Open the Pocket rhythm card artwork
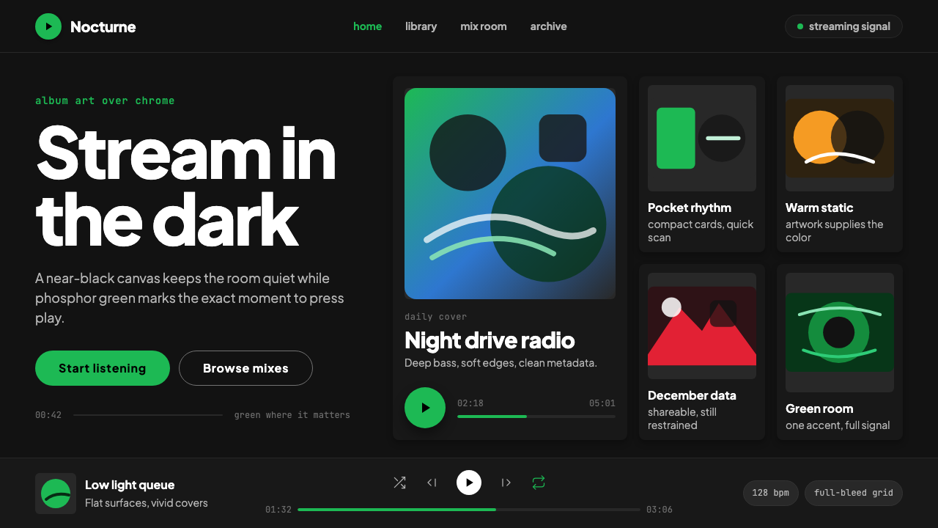This screenshot has width=938, height=528. click(x=702, y=138)
